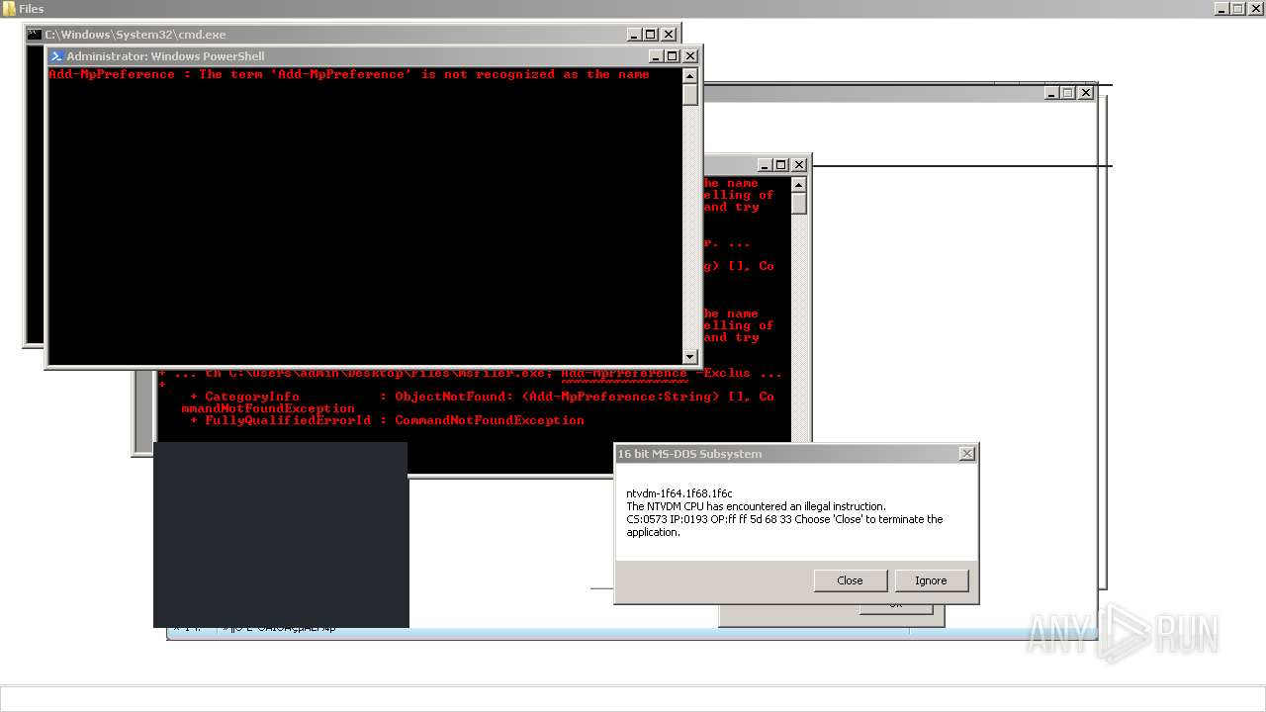The height and width of the screenshot is (712, 1266).
Task: Maximize the untitled gray-titled background window
Action: (x=1067, y=92)
